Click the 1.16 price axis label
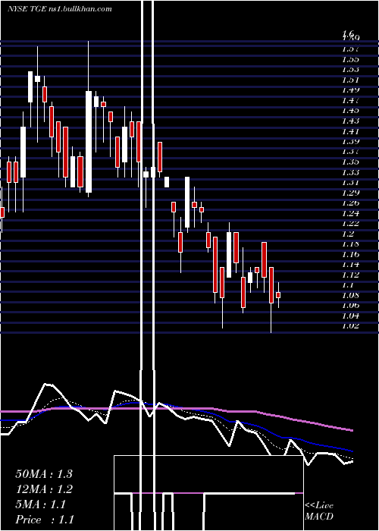Image resolution: width=379 pixels, height=531 pixels. 350,254
